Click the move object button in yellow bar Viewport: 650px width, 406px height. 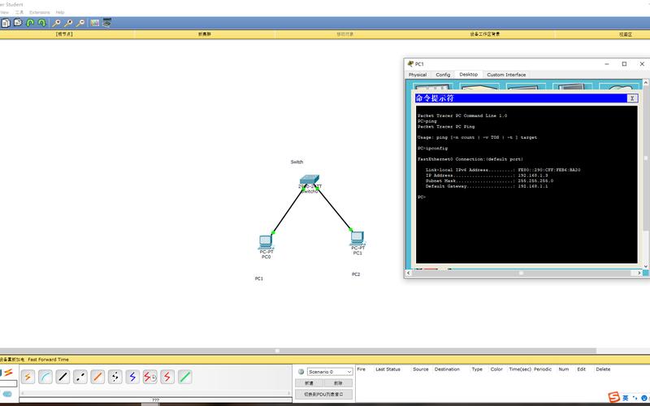click(x=344, y=34)
